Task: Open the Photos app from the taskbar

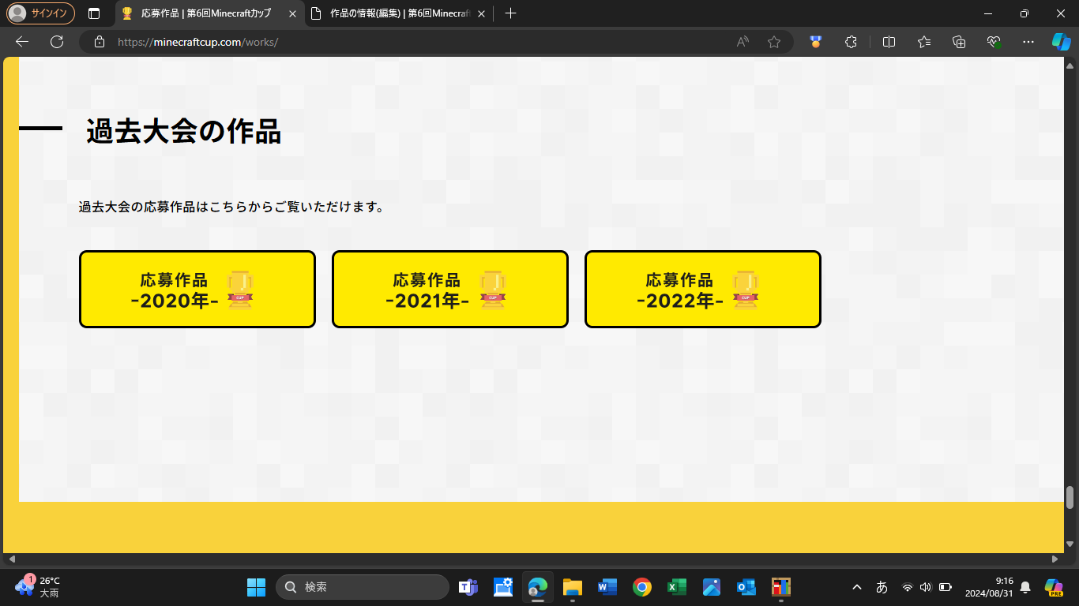Action: [x=712, y=587]
